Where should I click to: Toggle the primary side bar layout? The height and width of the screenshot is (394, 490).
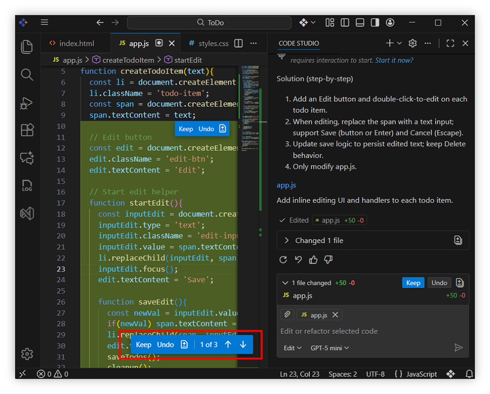point(345,23)
